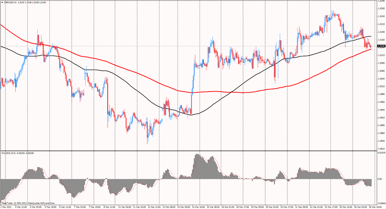Viewport: 386px width, 209px height.
Task: Click the 1.4915 price scale value
Action: 381,117
